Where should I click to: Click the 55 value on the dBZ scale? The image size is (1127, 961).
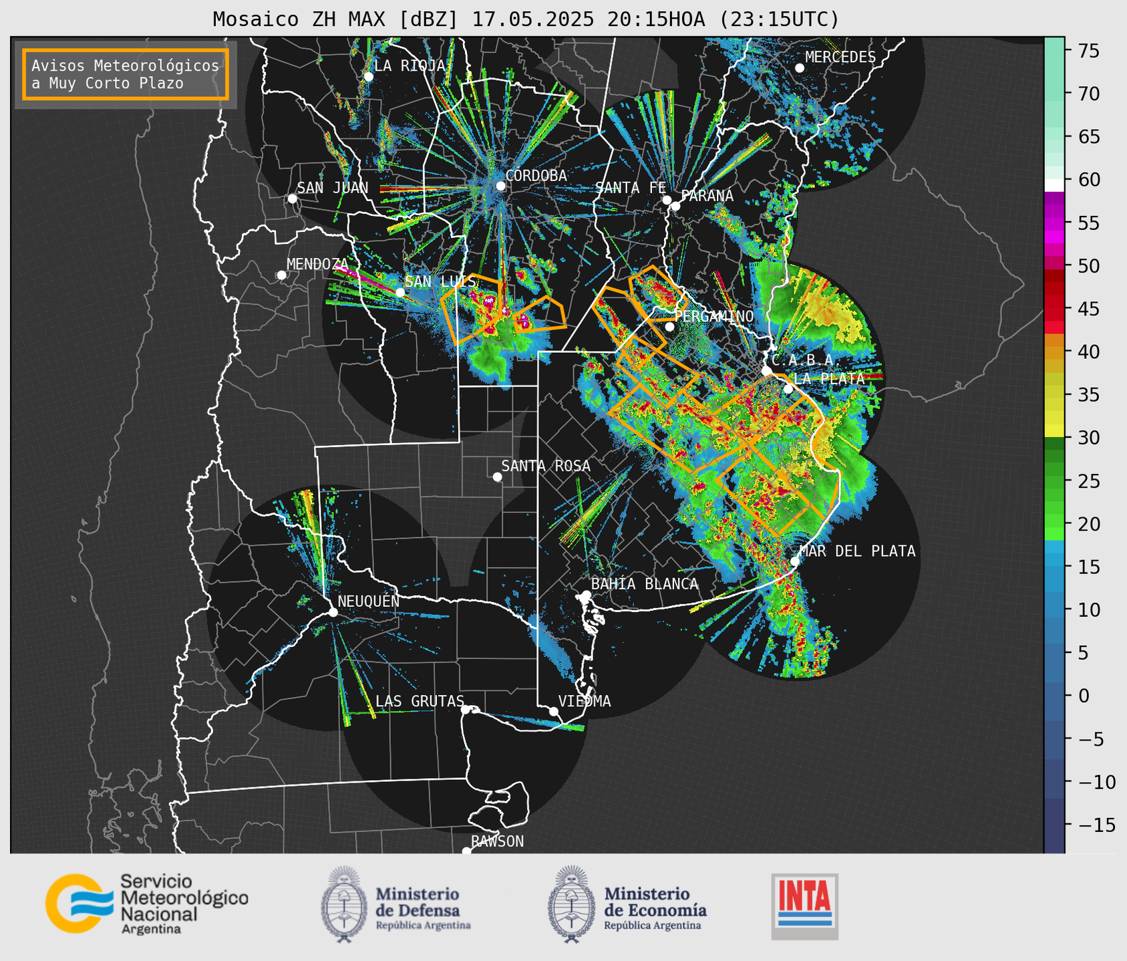[x=1089, y=223]
